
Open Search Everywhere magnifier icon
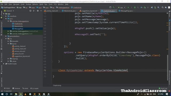pyautogui.click(x=162, y=7)
